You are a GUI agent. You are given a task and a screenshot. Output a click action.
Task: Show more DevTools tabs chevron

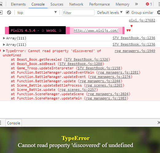click(136, 4)
